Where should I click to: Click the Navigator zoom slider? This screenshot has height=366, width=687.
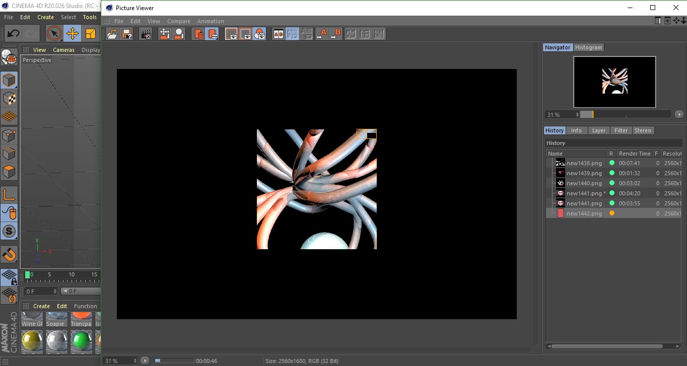625,115
